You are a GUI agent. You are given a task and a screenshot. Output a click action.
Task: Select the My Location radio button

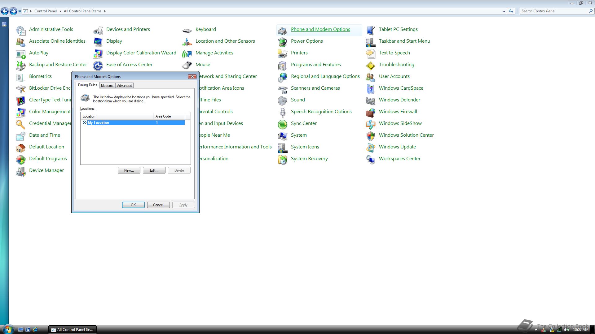click(85, 123)
